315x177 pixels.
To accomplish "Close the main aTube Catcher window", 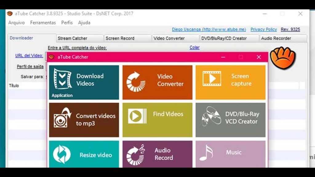I will [300, 14].
